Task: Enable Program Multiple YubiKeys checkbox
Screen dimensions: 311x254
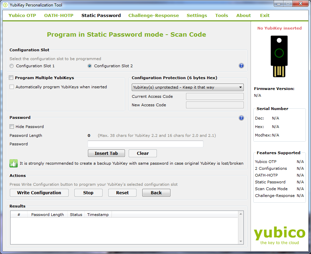Action: click(x=11, y=77)
